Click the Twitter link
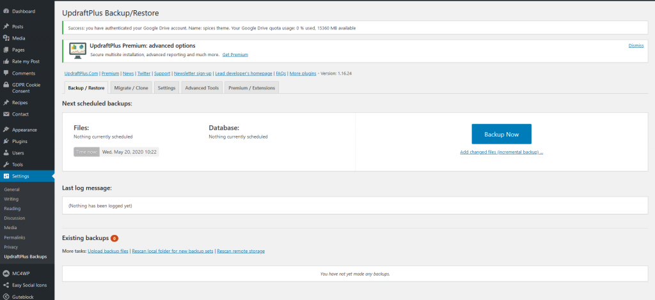 144,73
